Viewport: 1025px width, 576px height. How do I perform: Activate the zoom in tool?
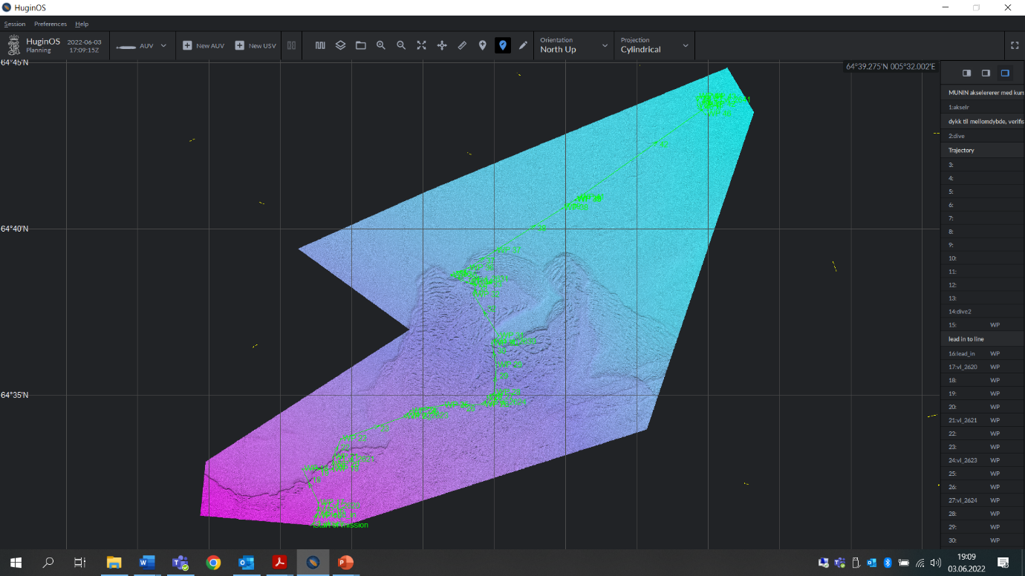381,45
